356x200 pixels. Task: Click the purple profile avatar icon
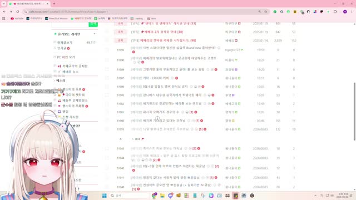(345, 12)
